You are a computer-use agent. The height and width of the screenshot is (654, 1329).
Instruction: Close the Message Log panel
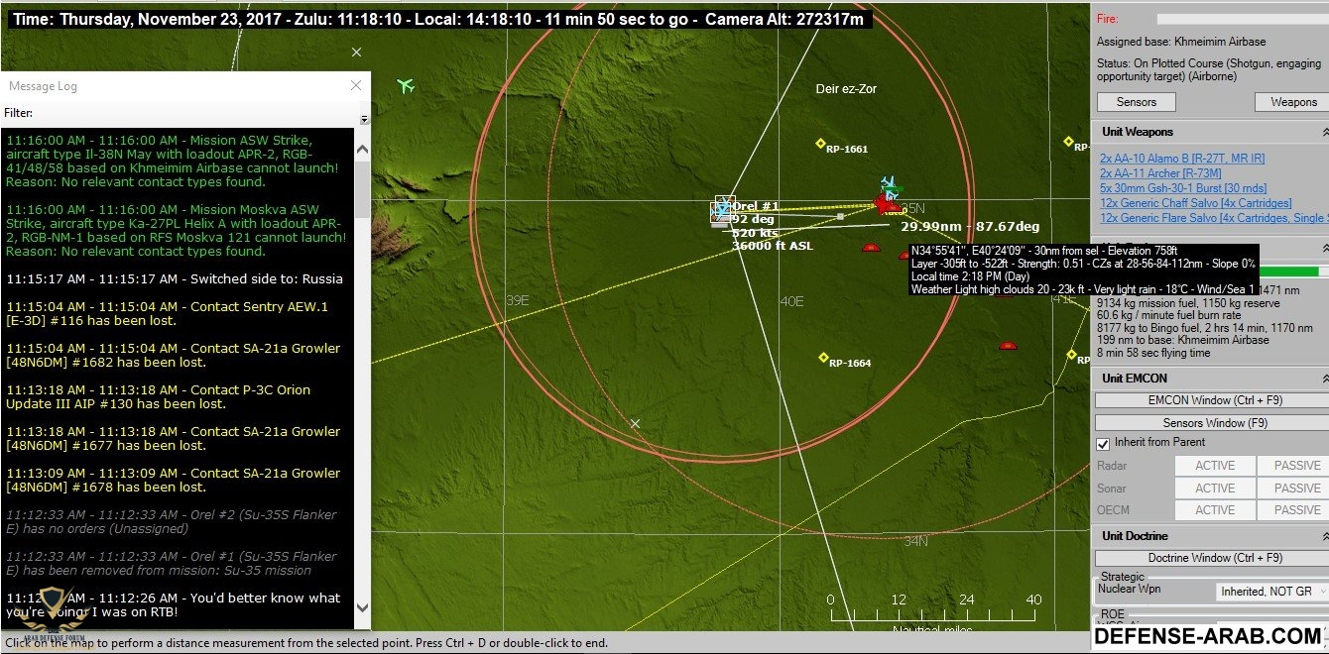[356, 85]
